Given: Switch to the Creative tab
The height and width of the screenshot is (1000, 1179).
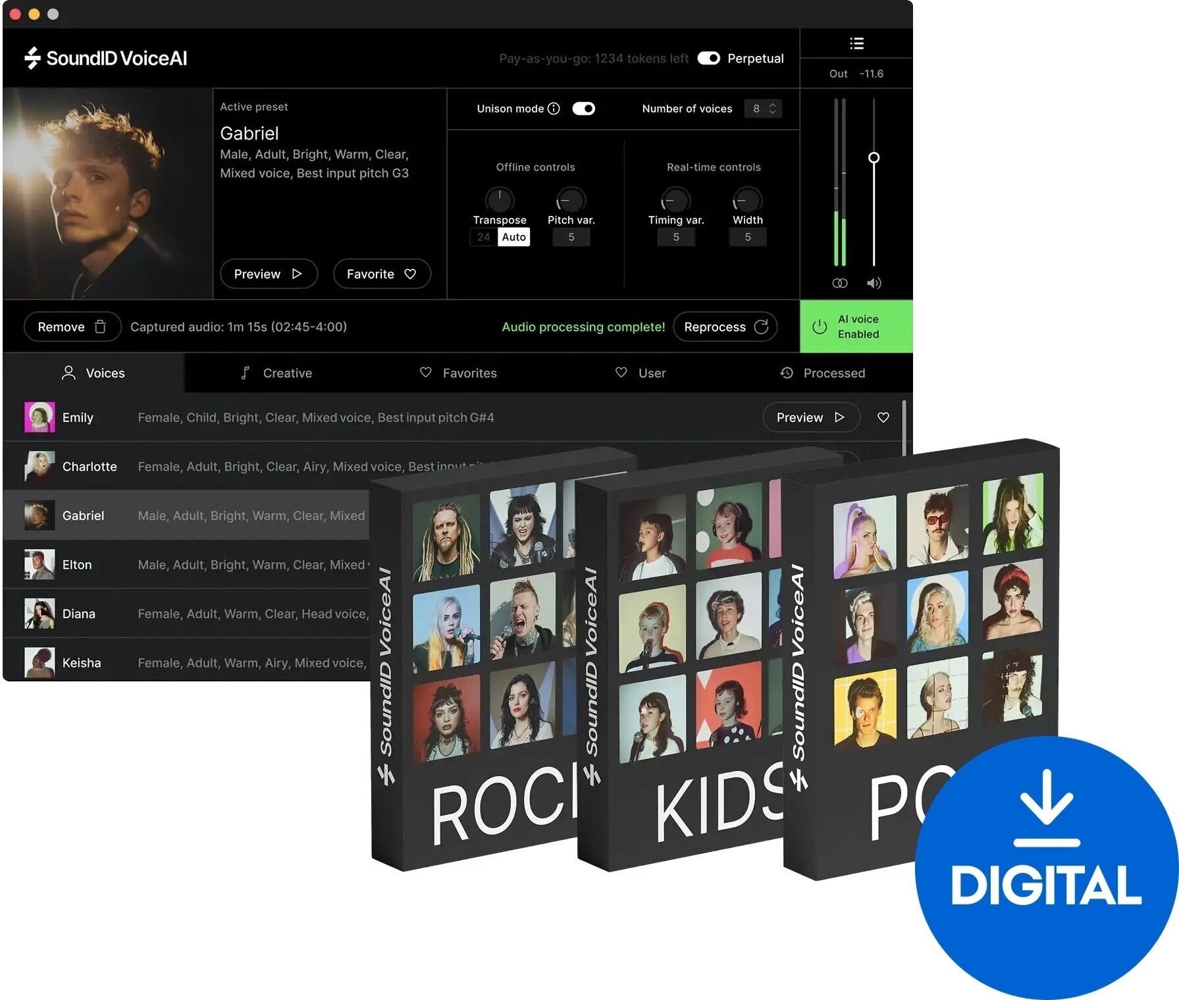Looking at the screenshot, I should (276, 373).
